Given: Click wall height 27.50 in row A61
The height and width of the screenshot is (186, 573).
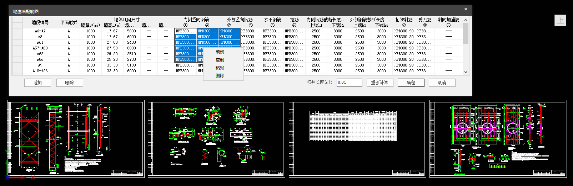Looking at the screenshot, I should 112,43.
